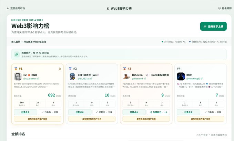The height and width of the screenshot is (141, 234).
Task: Click 付费点火 on HiSeven card
Action: click(134, 112)
